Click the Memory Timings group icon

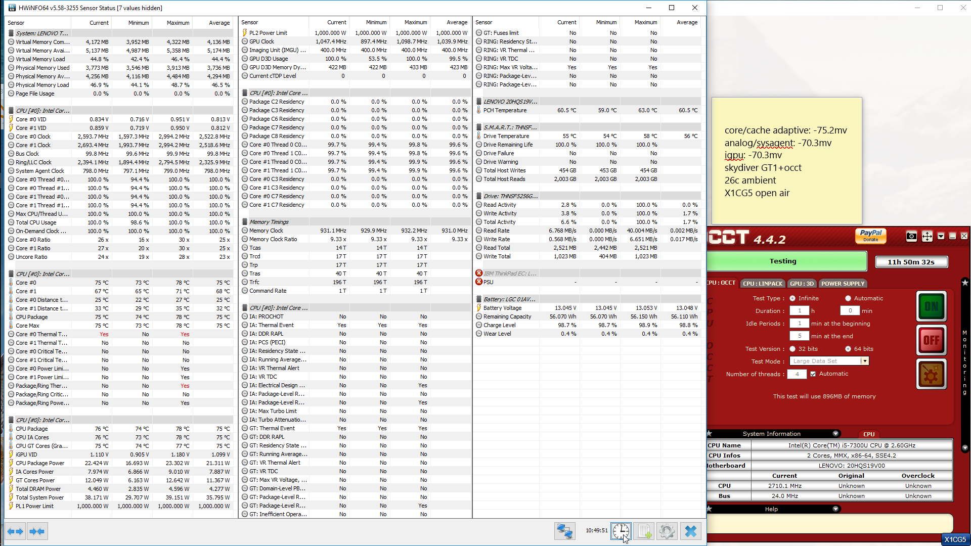(x=245, y=222)
